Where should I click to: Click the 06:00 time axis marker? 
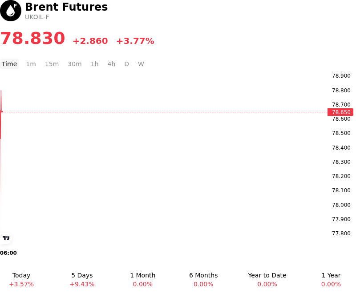(x=8, y=253)
